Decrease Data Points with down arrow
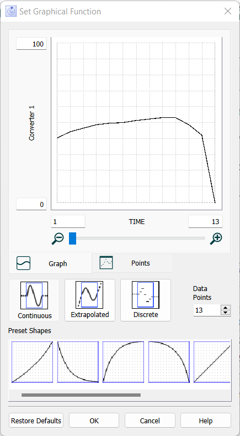Viewport: 240px width, 436px height. 226,313
